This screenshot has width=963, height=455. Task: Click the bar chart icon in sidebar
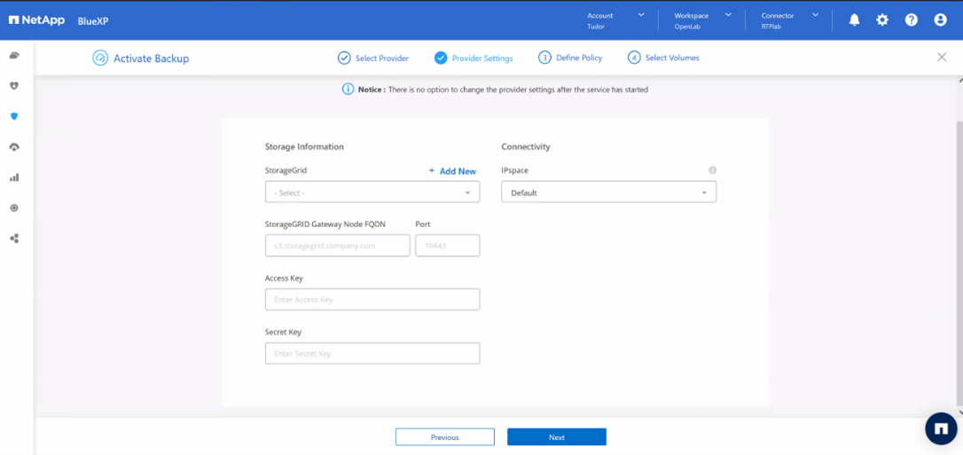click(x=14, y=177)
